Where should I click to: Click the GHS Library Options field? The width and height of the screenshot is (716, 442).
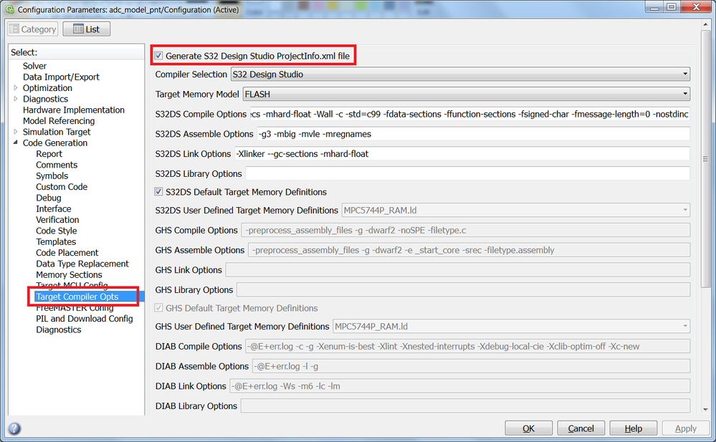click(463, 289)
